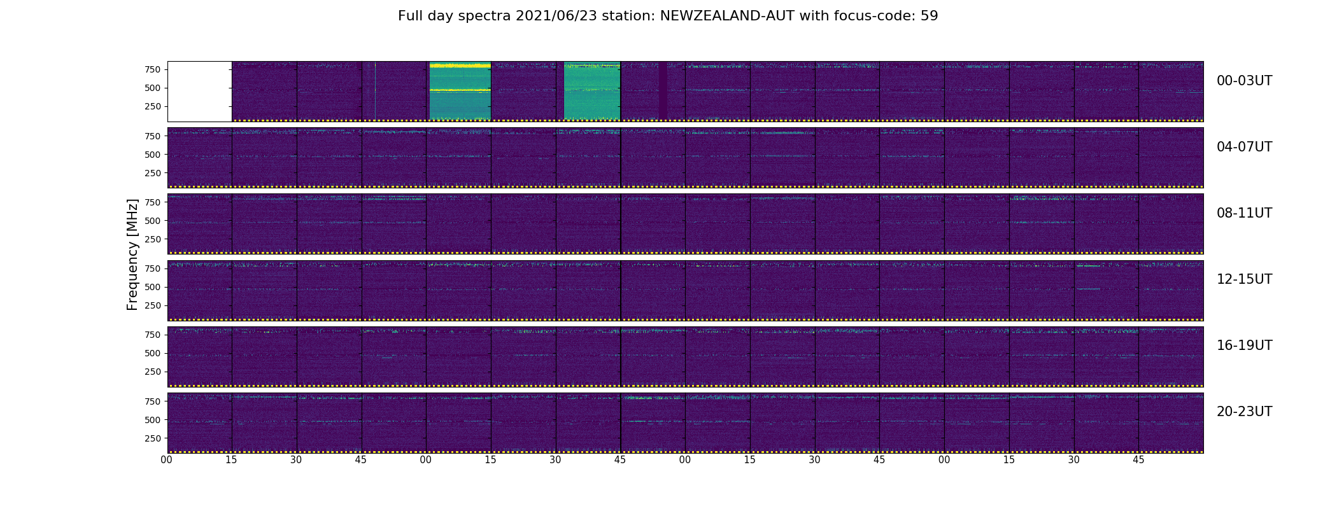Click the leftmost '00' time-axis tick label
The width and height of the screenshot is (1337, 509).
tap(167, 460)
